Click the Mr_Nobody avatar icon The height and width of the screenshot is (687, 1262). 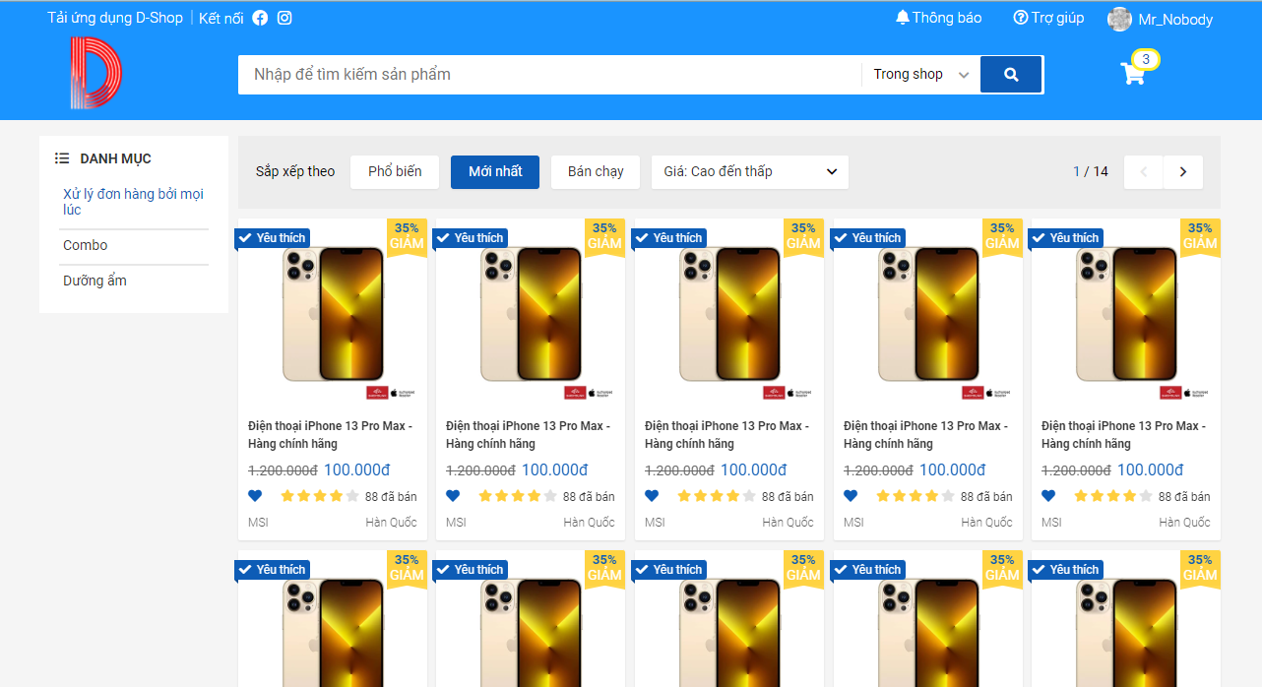(1119, 19)
